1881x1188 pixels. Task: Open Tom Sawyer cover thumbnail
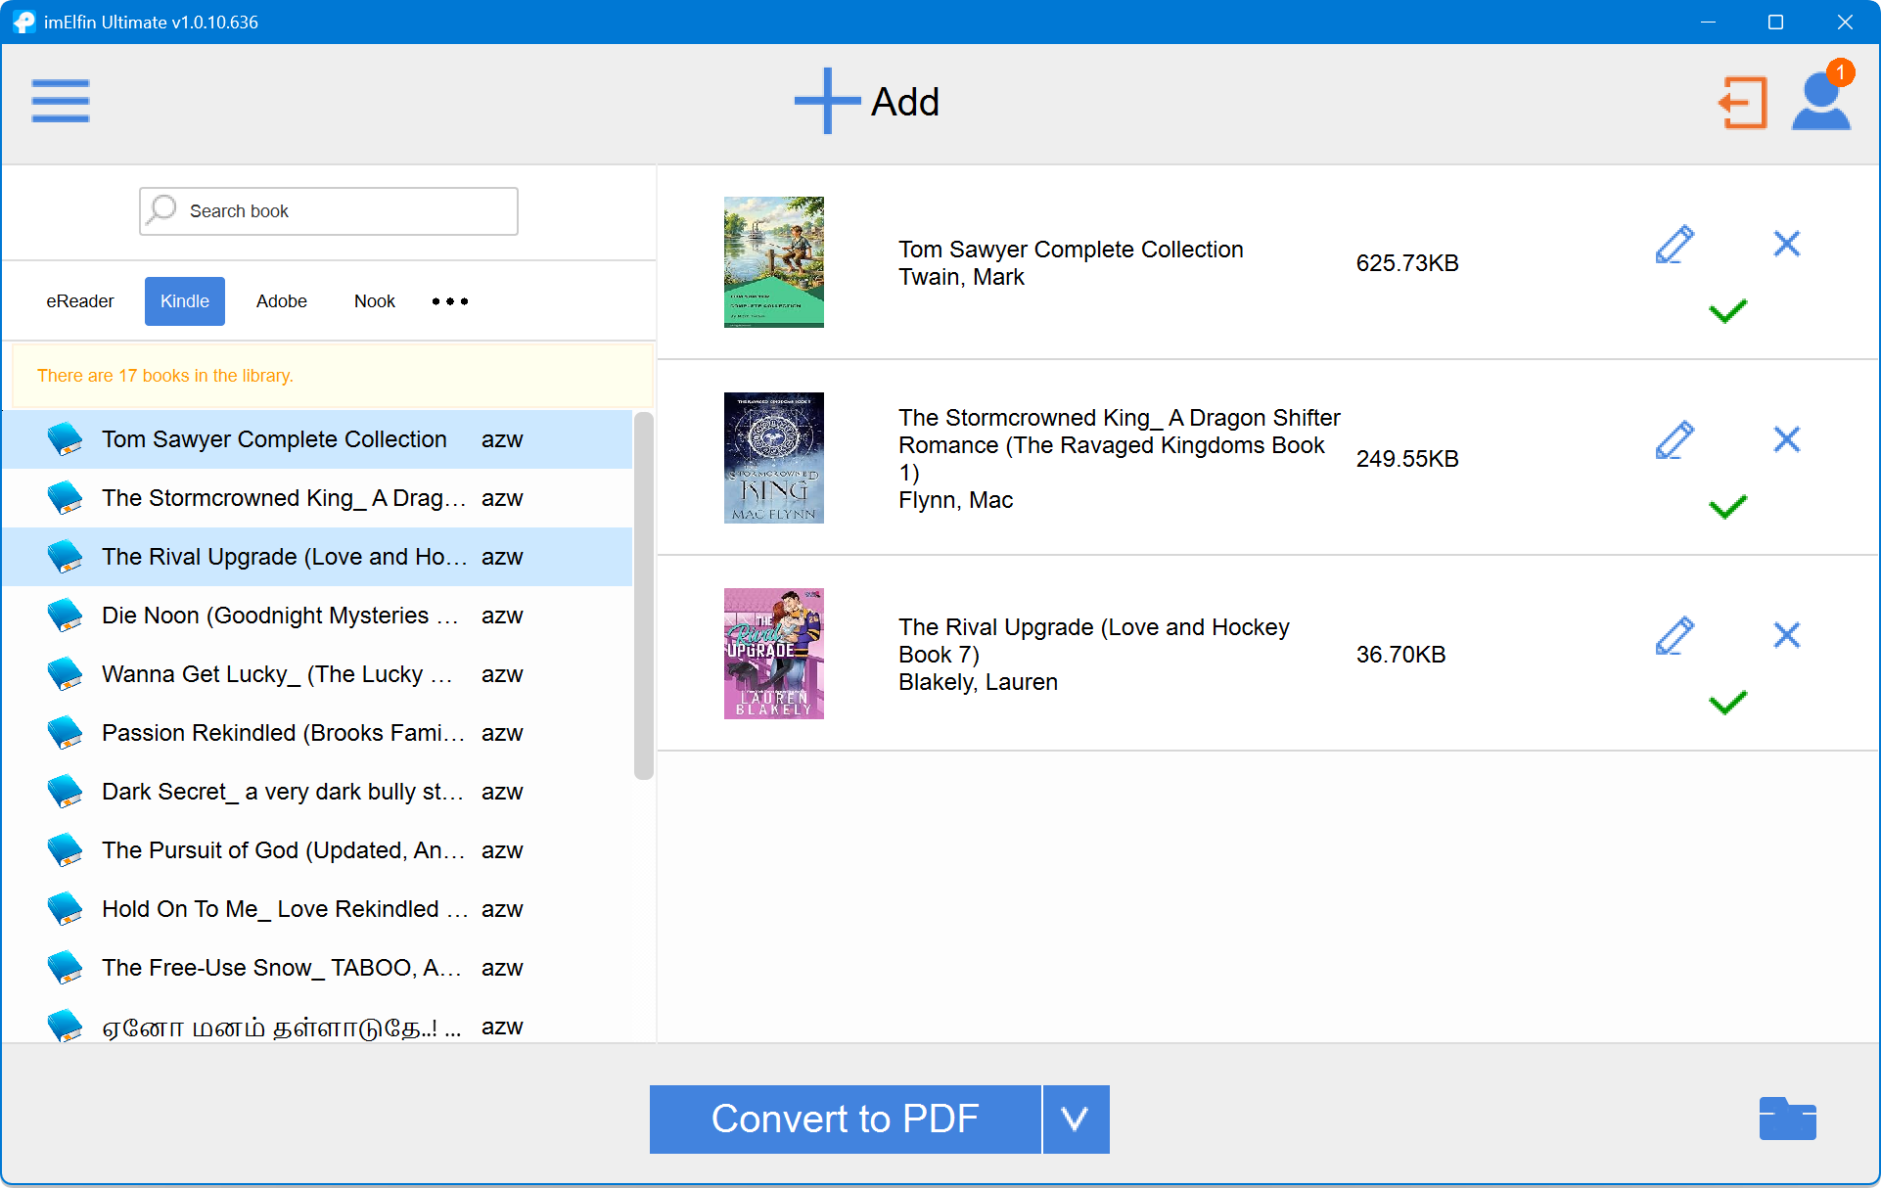click(773, 262)
